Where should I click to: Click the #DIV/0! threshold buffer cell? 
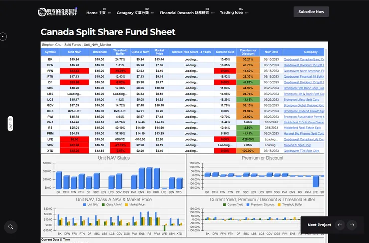click(x=120, y=139)
